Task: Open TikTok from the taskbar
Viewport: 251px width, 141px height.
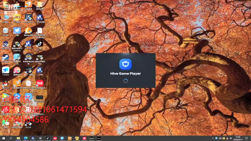Action: [x=48, y=138]
